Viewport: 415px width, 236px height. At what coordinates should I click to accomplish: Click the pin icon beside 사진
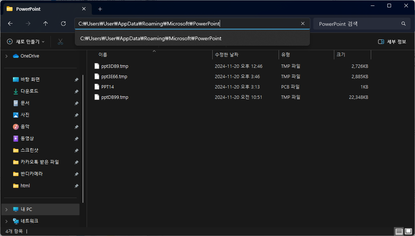[x=77, y=115]
